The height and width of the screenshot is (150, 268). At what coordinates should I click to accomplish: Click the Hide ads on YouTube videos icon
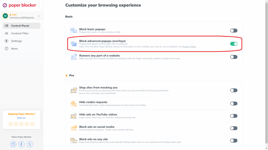point(74,116)
